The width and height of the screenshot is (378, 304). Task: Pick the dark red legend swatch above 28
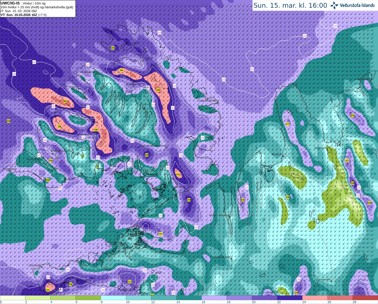click(x=365, y=298)
